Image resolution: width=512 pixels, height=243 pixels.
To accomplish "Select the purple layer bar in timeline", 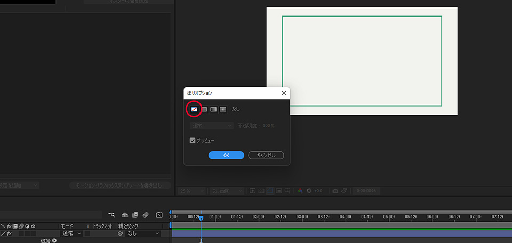I will (x=341, y=233).
